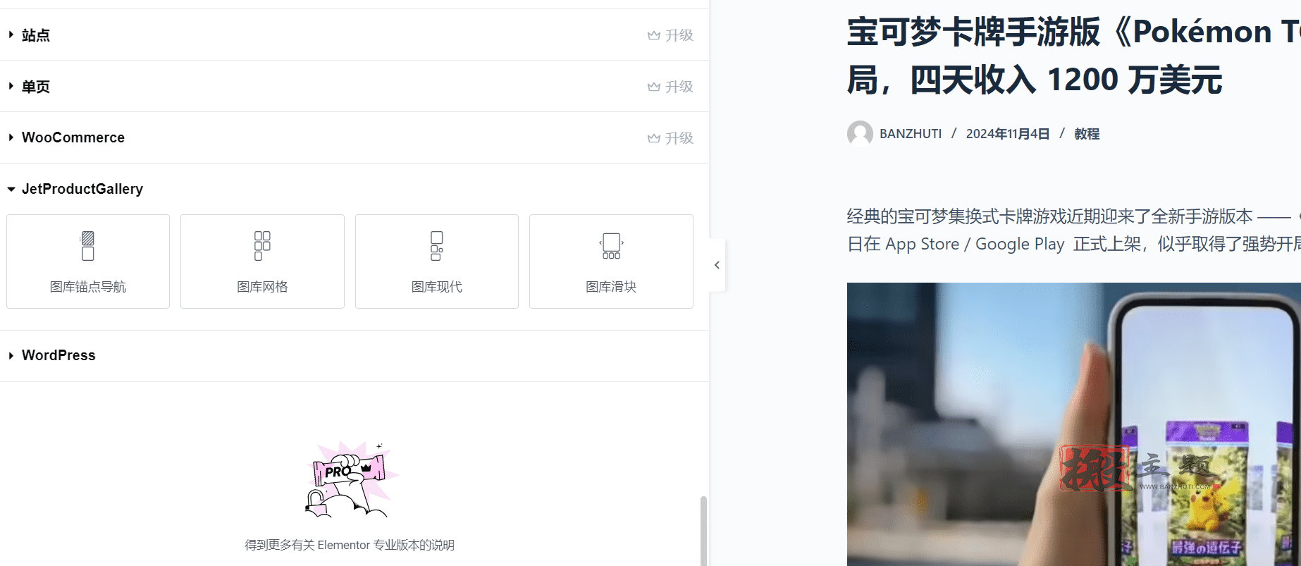Screen dimensions: 1301x566
Task: Open the BANZHUTI author link
Action: tap(911, 134)
